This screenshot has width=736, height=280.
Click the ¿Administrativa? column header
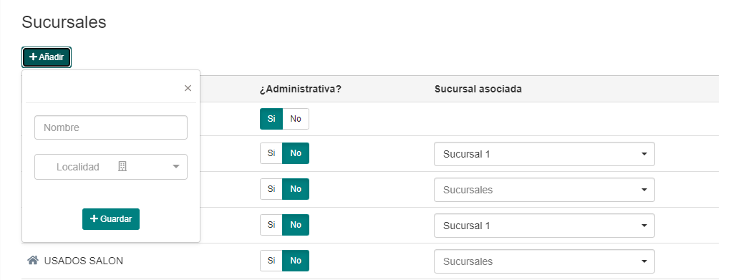pos(301,89)
